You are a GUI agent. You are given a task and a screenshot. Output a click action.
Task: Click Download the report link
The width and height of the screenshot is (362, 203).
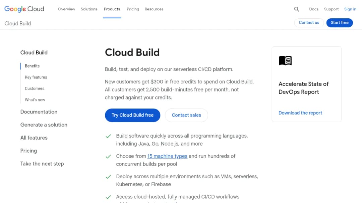300,113
